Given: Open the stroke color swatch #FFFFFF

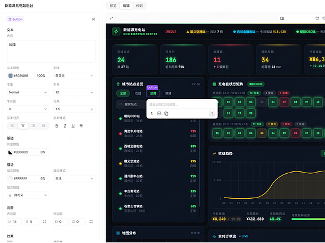Looking at the screenshot, I should tap(10, 178).
